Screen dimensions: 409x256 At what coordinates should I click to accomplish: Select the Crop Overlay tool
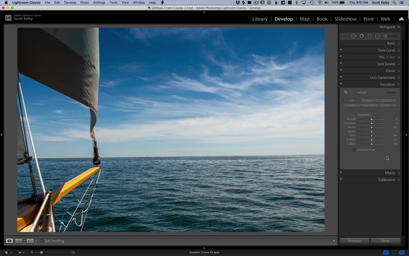(x=345, y=36)
